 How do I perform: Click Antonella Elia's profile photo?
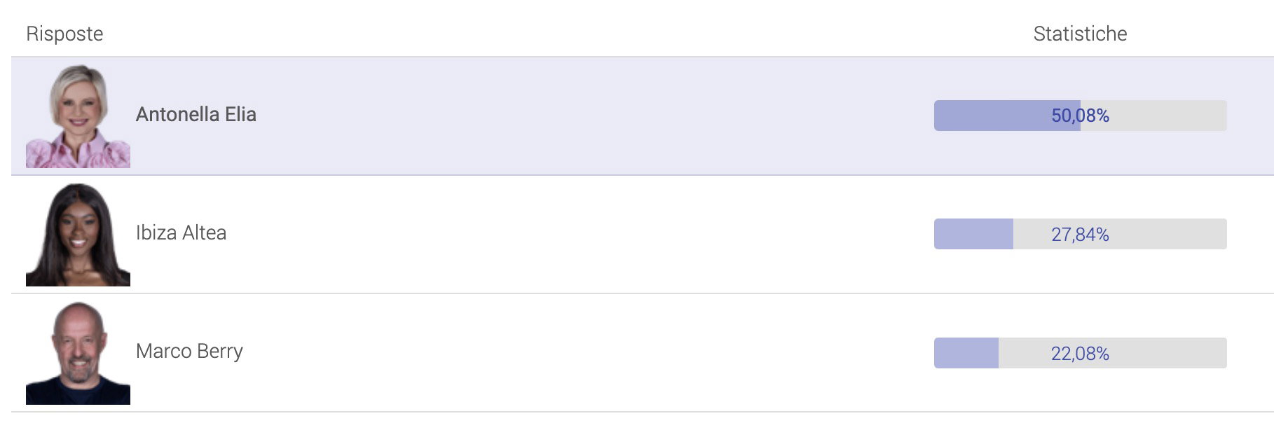pos(78,116)
